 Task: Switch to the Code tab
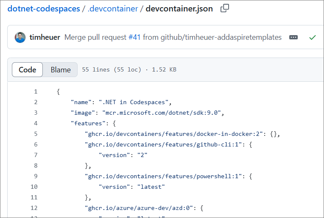coord(27,70)
